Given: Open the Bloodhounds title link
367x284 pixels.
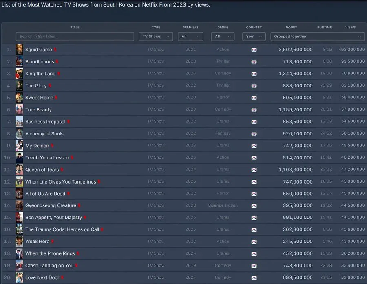Looking at the screenshot, I should point(40,62).
